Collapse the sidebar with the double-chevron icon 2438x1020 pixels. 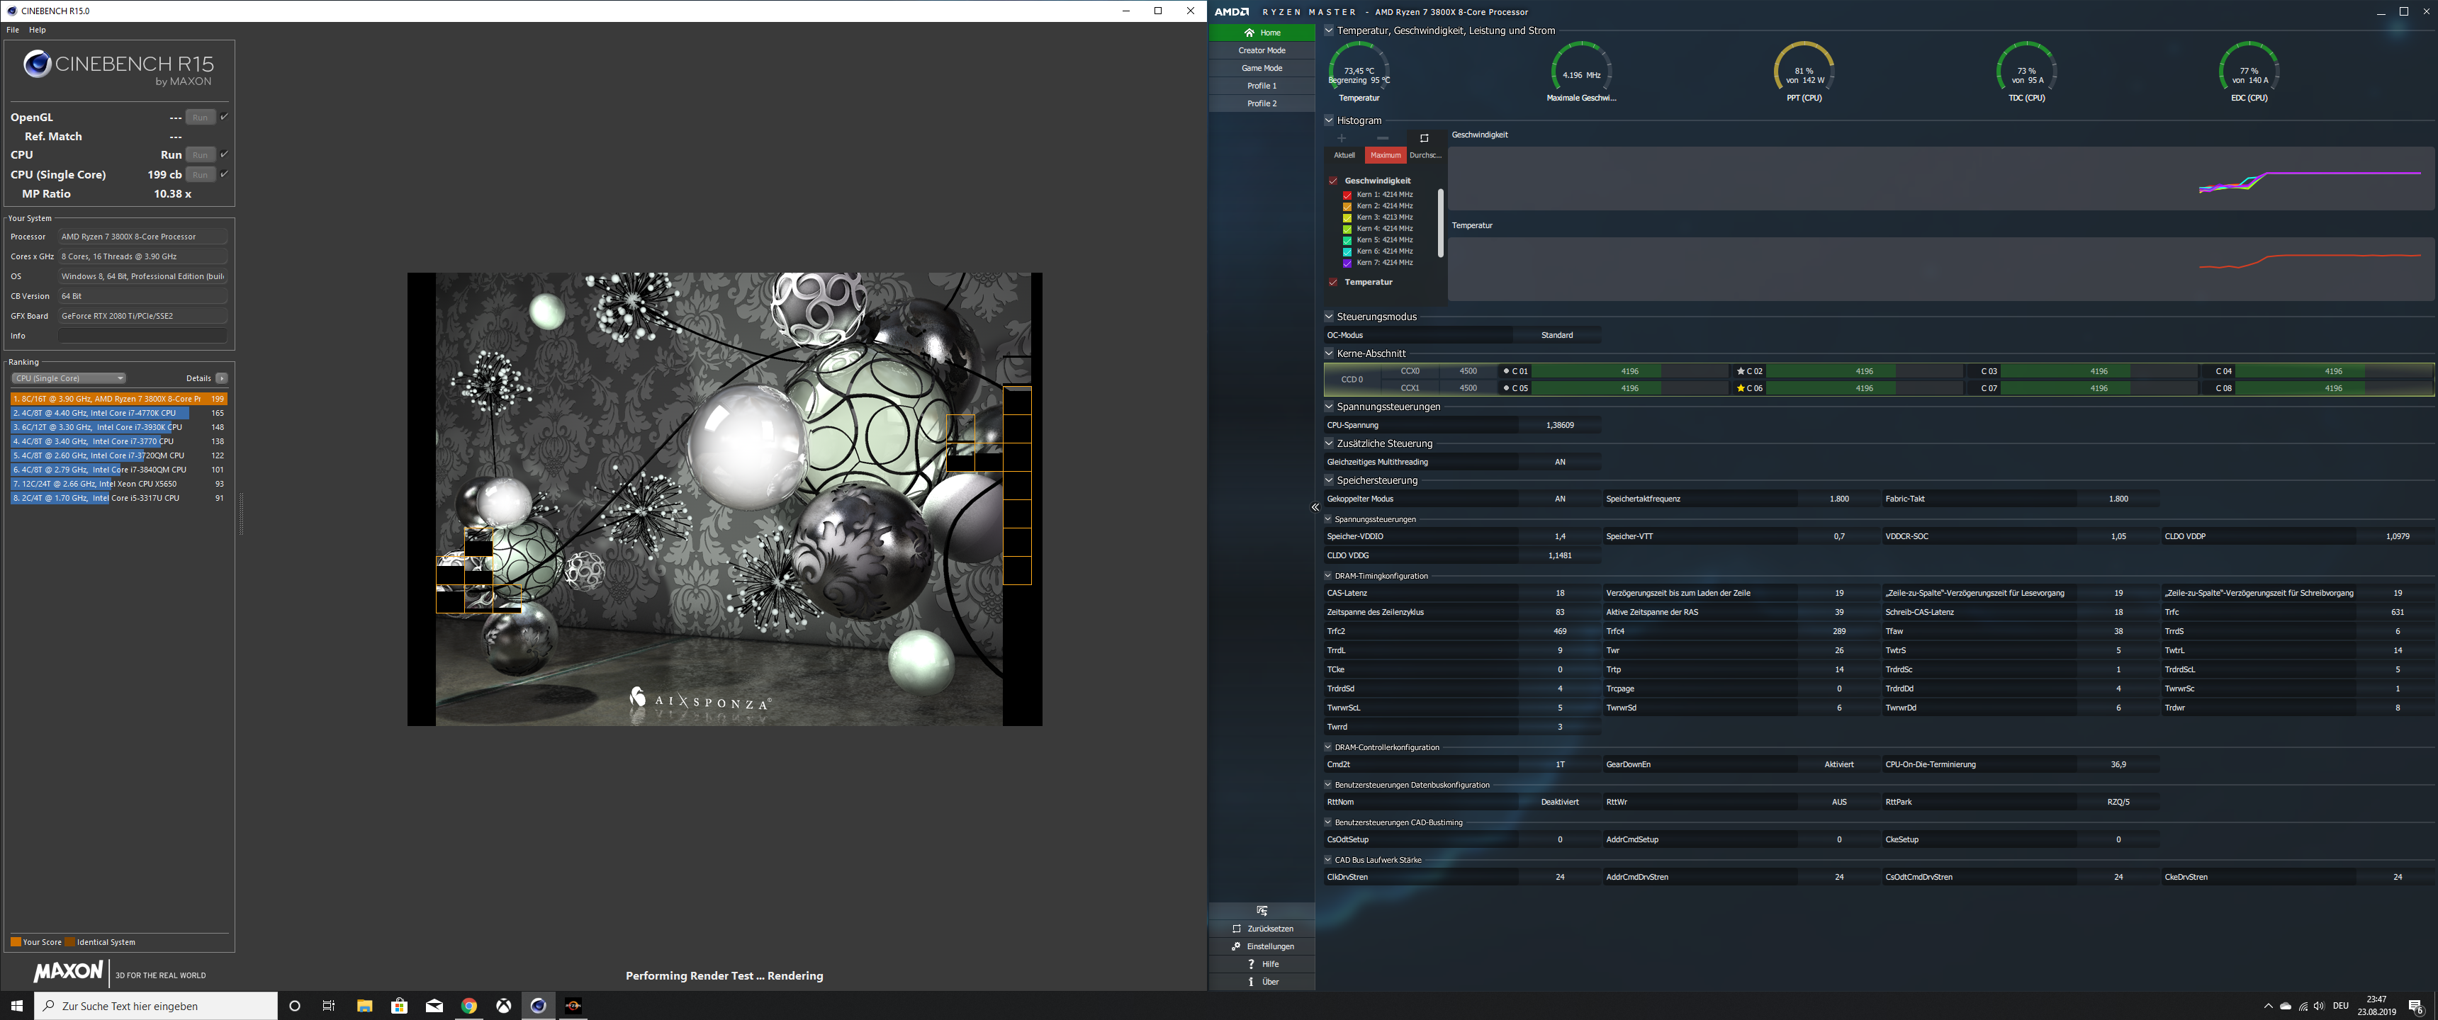click(x=1315, y=507)
